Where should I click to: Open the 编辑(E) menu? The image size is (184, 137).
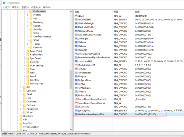15,7
